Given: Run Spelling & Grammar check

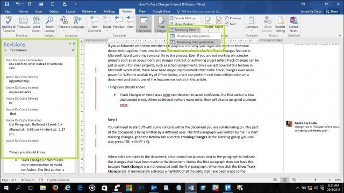Looking at the screenshot, I should (x=9, y=24).
